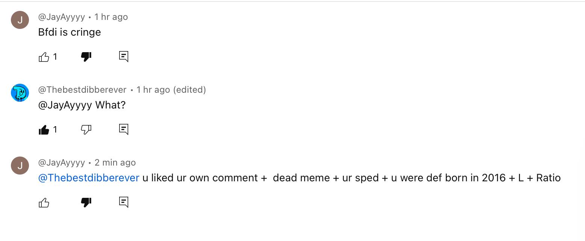The image size is (585, 241).
Task: Toggle dislike on the "L + Ratio" comment
Action: [x=86, y=203]
